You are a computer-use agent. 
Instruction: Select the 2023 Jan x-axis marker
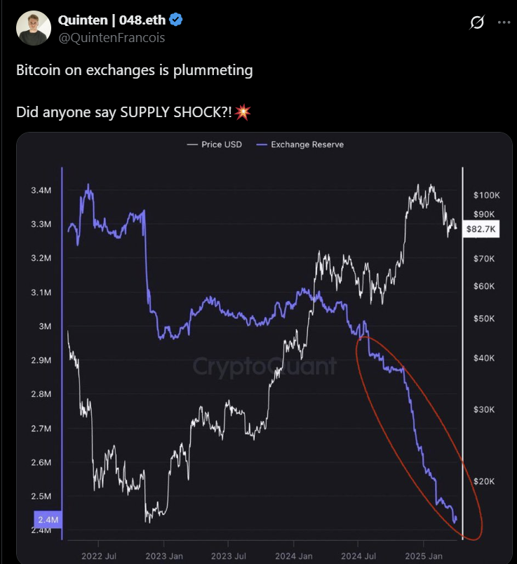click(164, 556)
